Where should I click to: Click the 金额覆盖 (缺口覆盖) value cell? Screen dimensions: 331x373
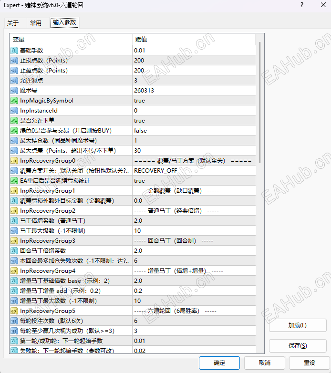point(194,190)
